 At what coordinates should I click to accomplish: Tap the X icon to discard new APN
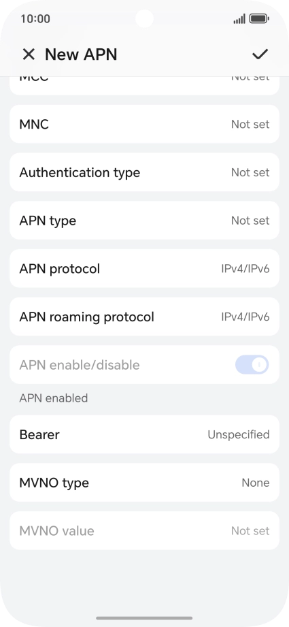coord(29,54)
